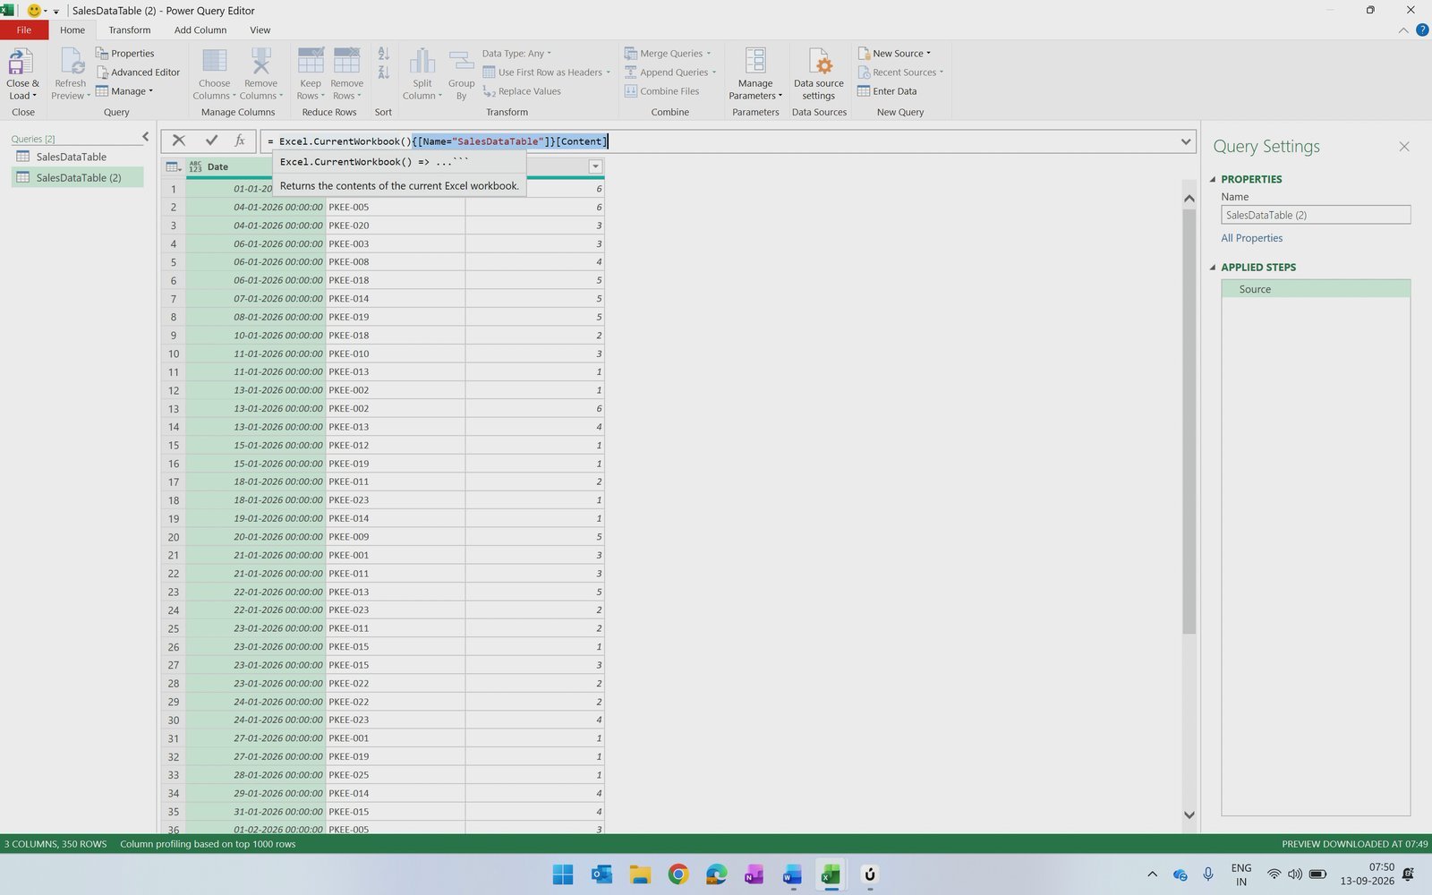Click Group By icon
Image resolution: width=1432 pixels, height=895 pixels.
pos(461,61)
